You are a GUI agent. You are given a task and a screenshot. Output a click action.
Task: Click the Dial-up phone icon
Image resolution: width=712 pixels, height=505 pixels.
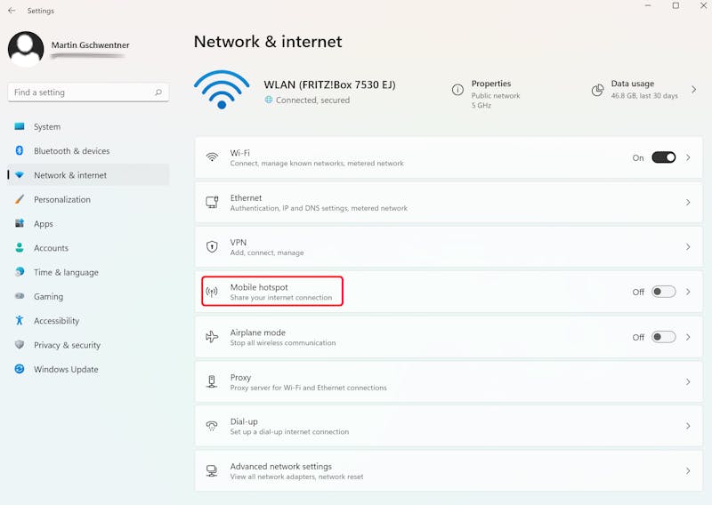tap(212, 426)
